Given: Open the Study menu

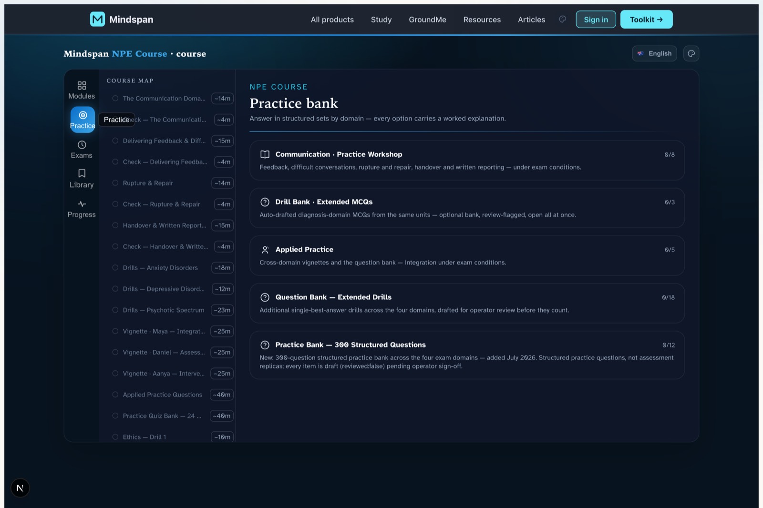Looking at the screenshot, I should tap(381, 20).
